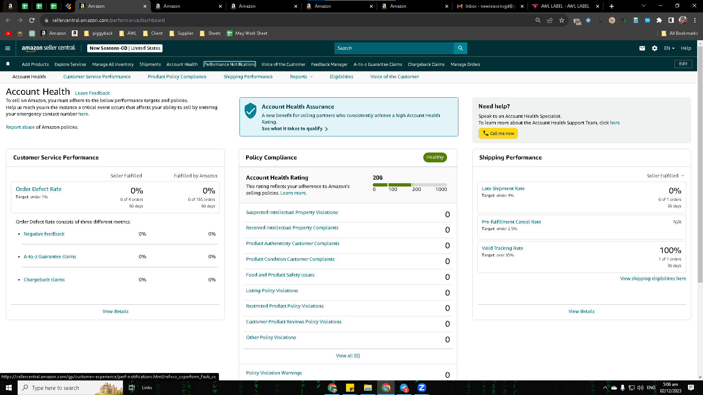Image resolution: width=703 pixels, height=395 pixels.
Task: Open the settings gear icon in Seller Central
Action: click(x=655, y=48)
